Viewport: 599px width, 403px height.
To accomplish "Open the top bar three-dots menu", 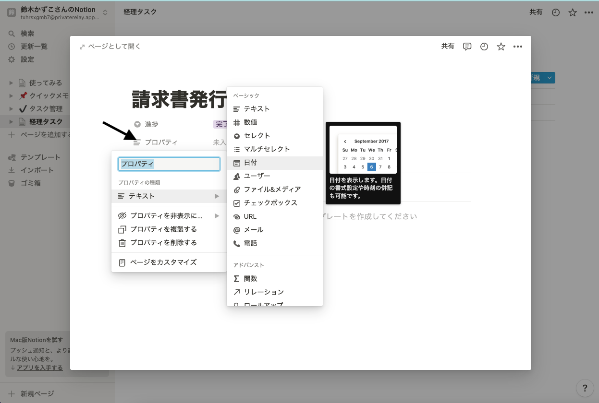I will (x=589, y=13).
